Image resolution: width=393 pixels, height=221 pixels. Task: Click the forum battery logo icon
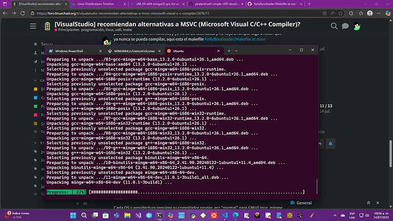coord(47,26)
